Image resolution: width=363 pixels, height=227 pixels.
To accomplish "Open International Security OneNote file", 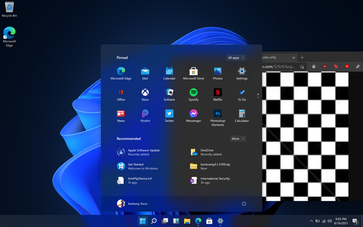I will (210, 180).
